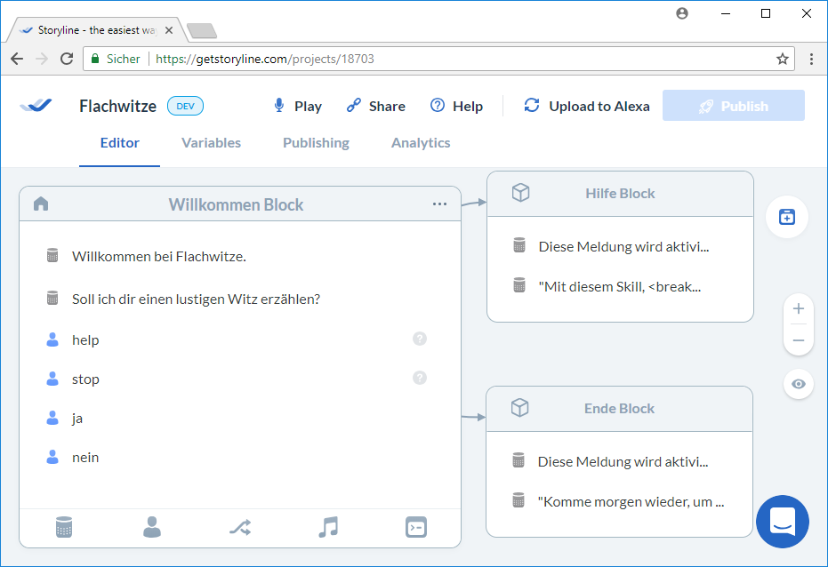Zoom out the canvas with minus

click(x=798, y=340)
